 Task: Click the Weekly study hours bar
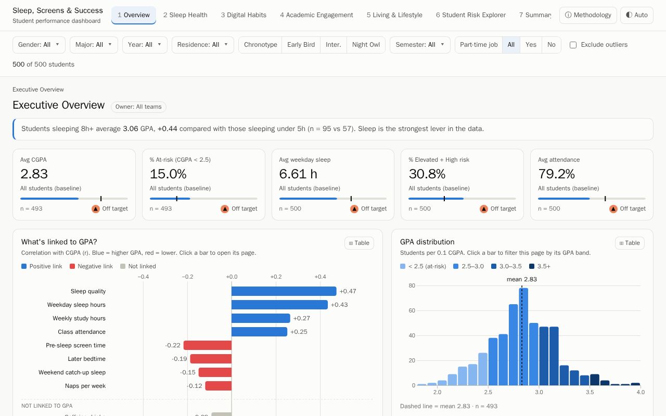point(261,318)
